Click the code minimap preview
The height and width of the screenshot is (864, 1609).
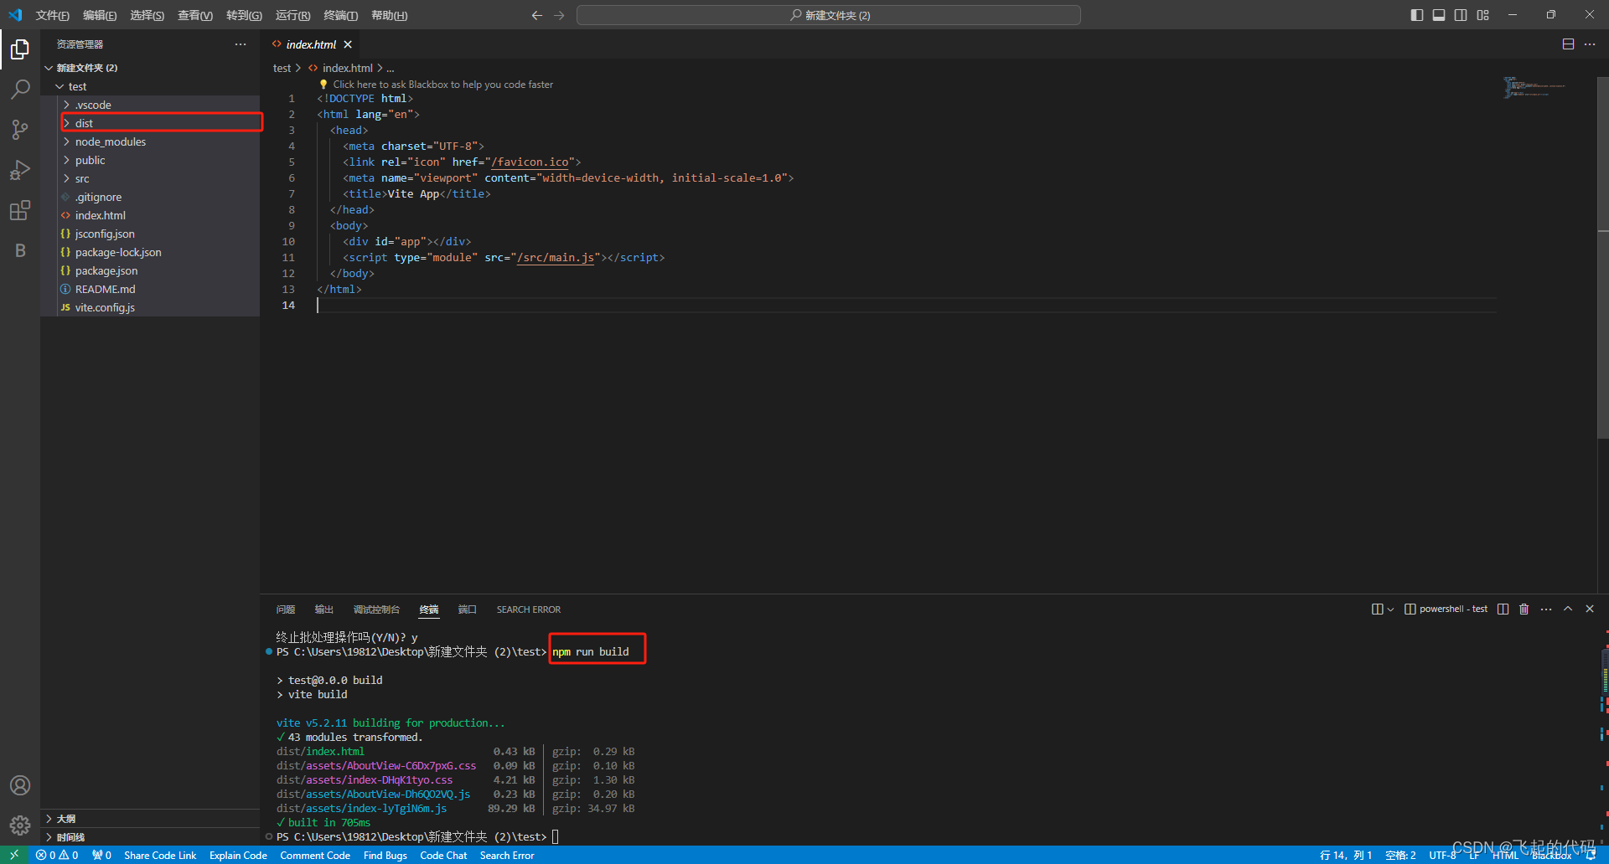click(x=1534, y=87)
